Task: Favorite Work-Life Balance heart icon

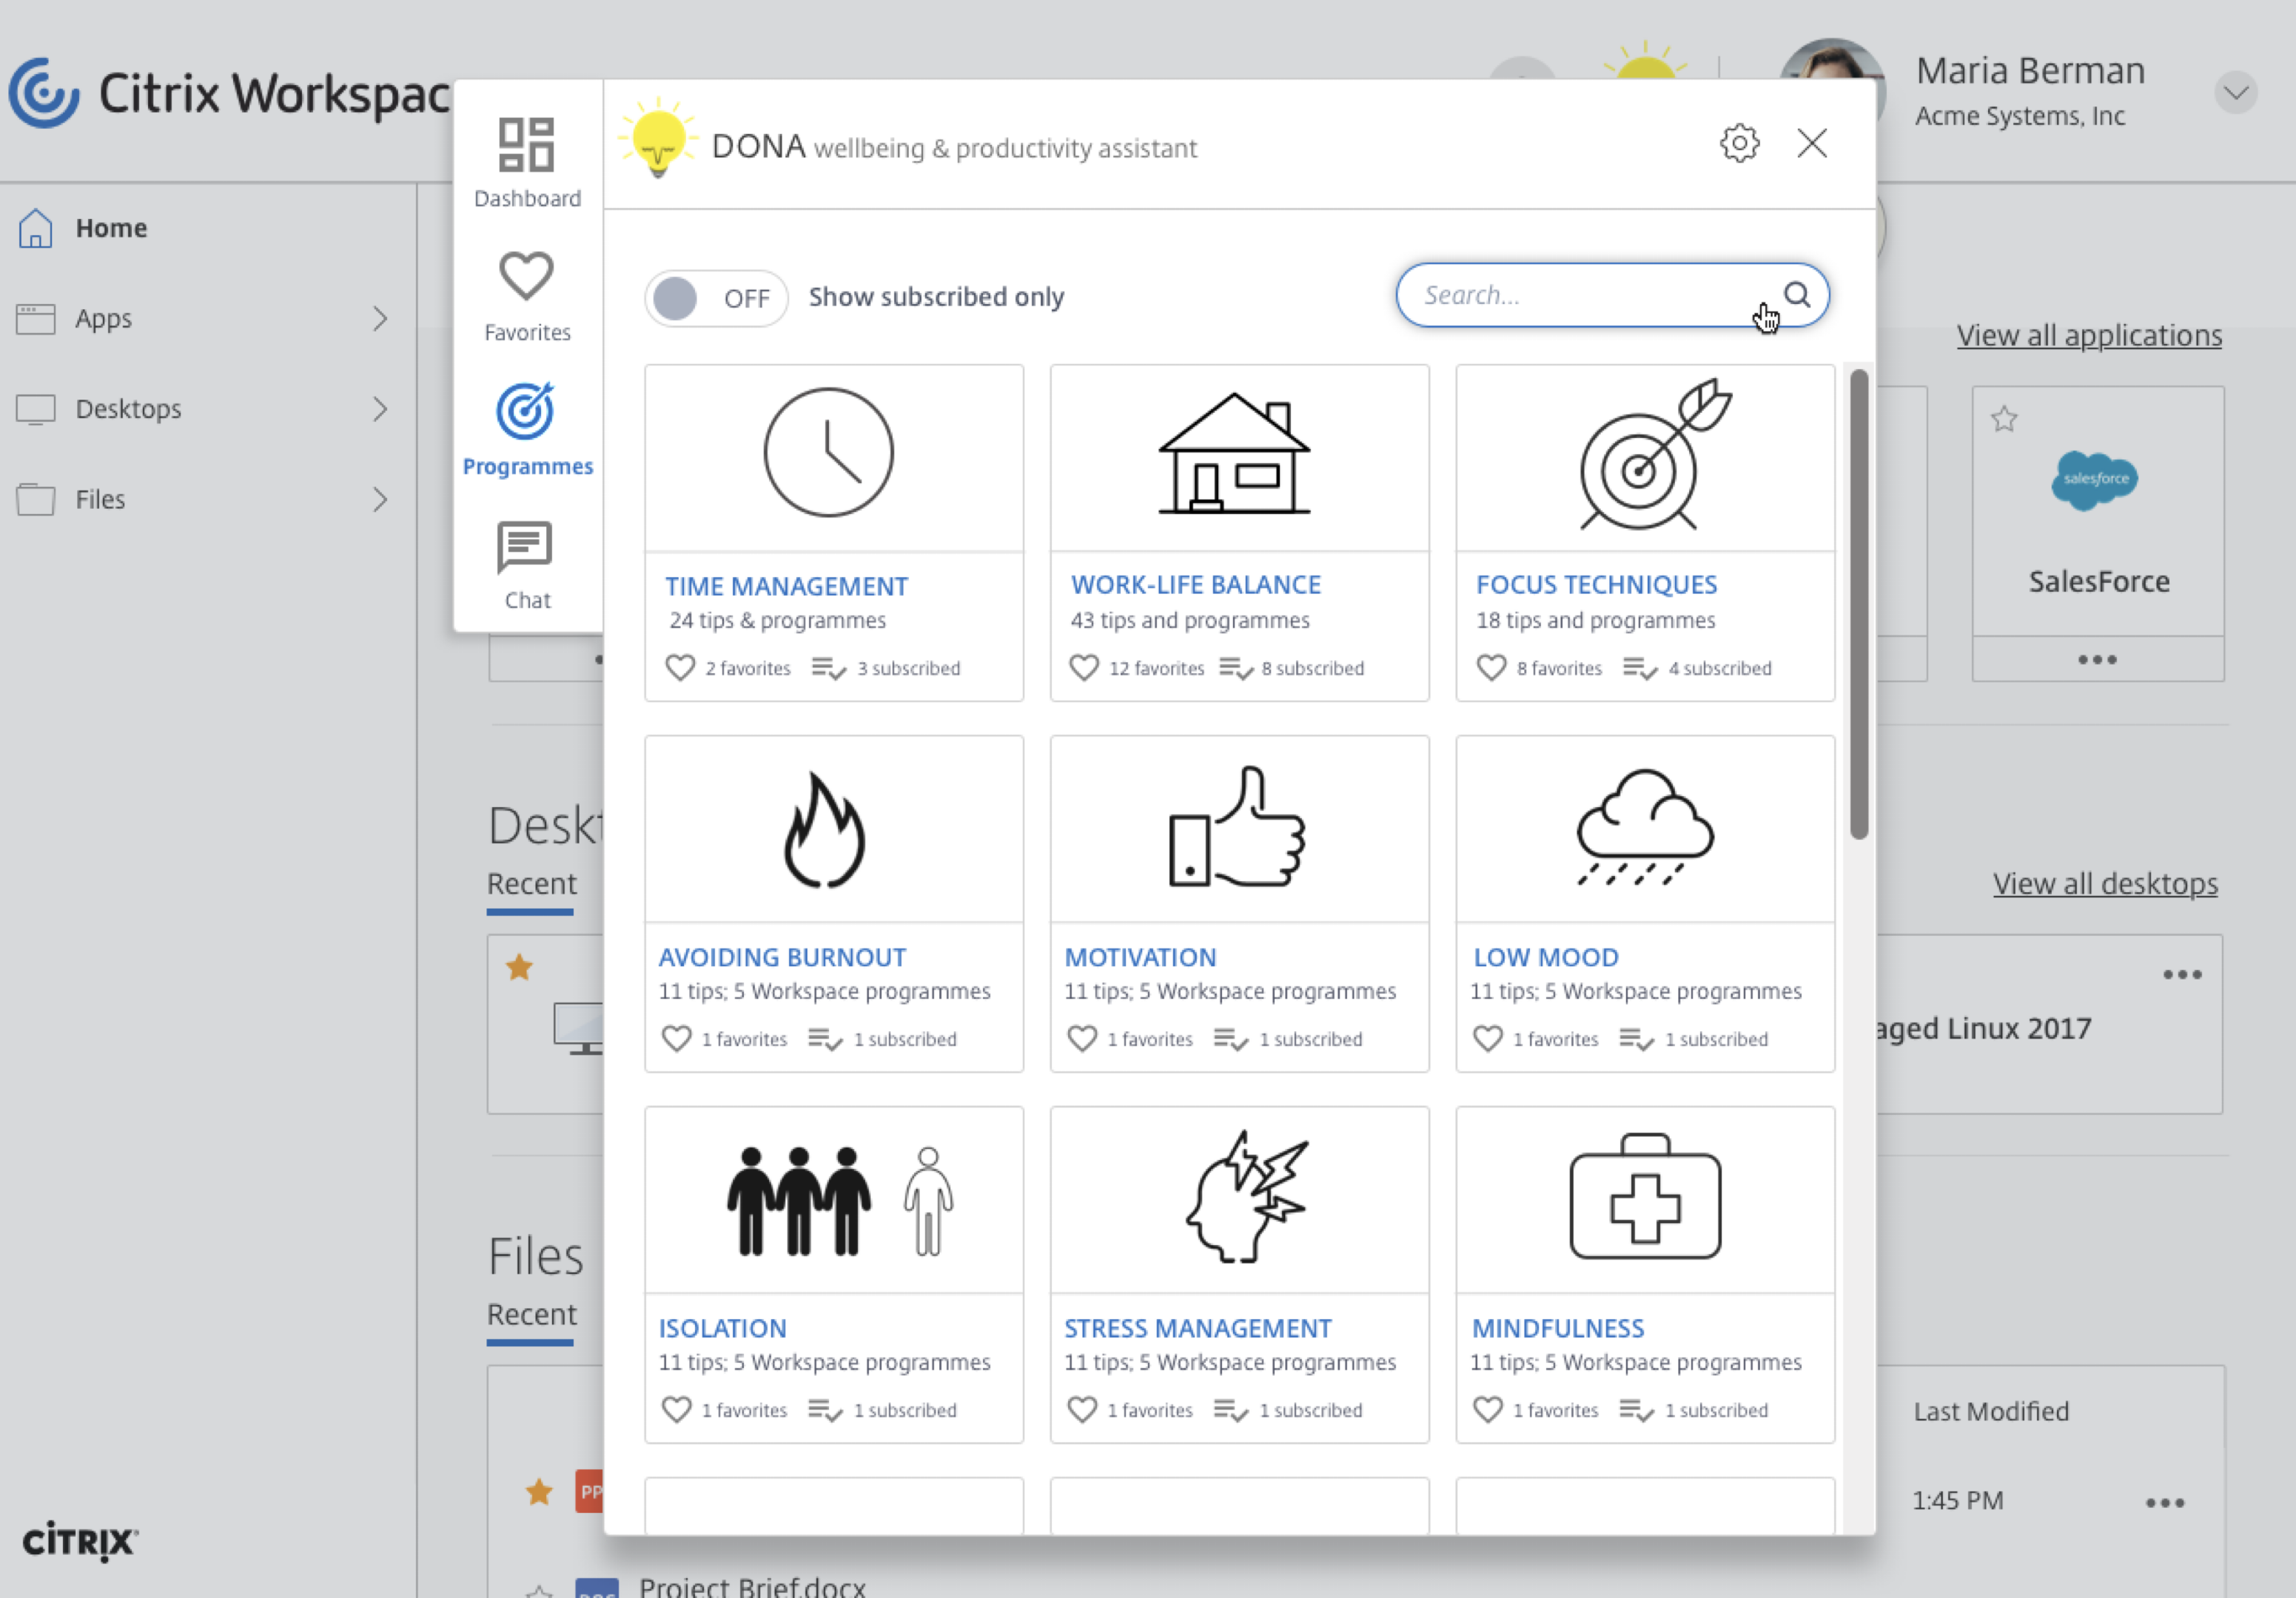Action: [x=1084, y=667]
